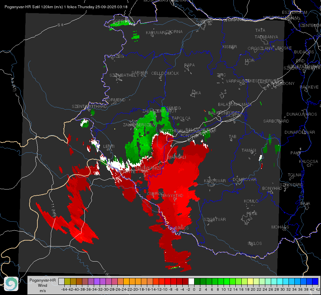This screenshot has width=321, height=295.
Task: Click the 'A 9 (AT)' road label
Action: [x=13, y=85]
